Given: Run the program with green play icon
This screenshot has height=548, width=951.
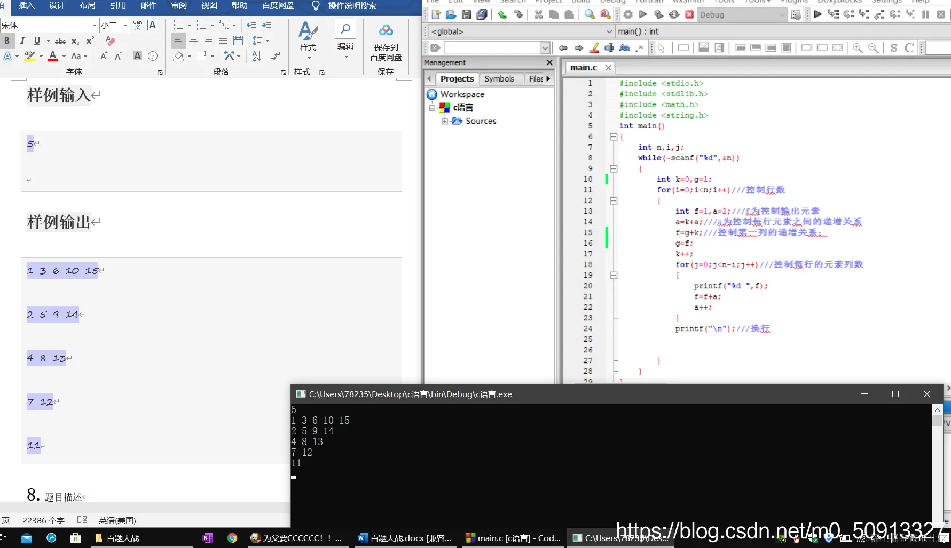Looking at the screenshot, I should [643, 14].
